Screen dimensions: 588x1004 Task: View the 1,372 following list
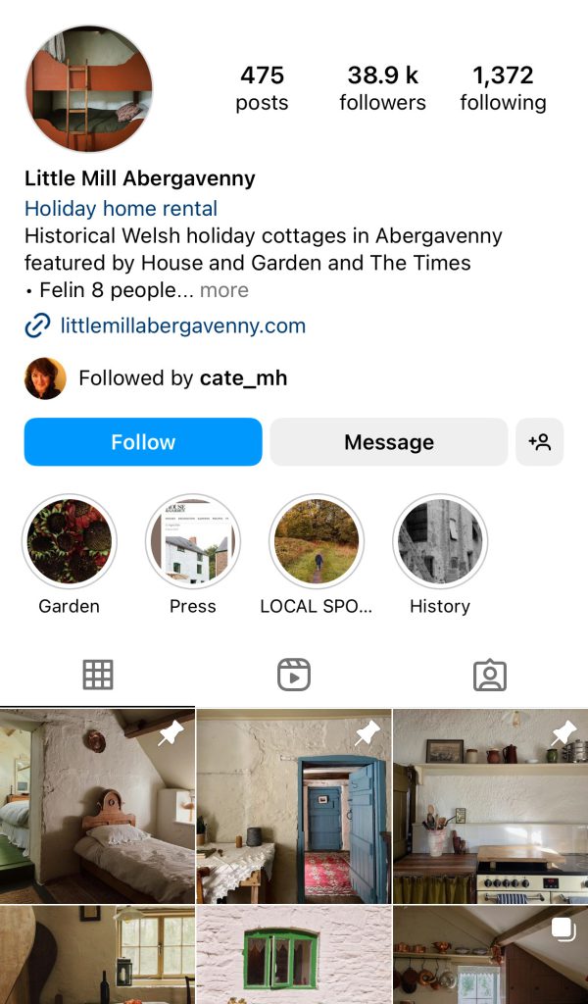coord(503,88)
